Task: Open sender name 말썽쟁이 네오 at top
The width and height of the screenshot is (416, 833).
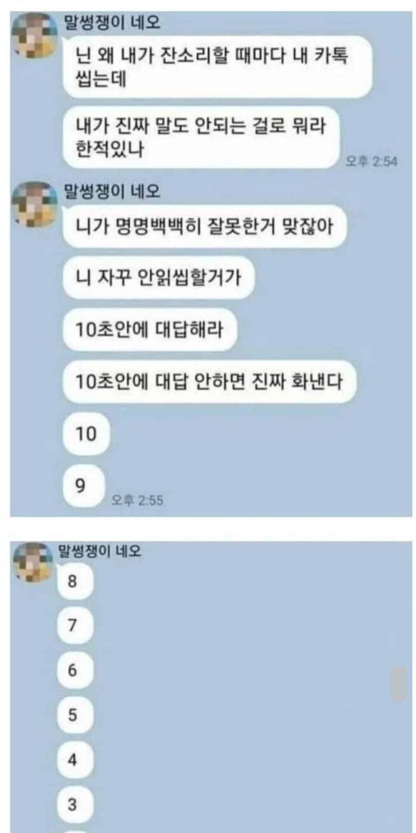Action: click(x=111, y=23)
